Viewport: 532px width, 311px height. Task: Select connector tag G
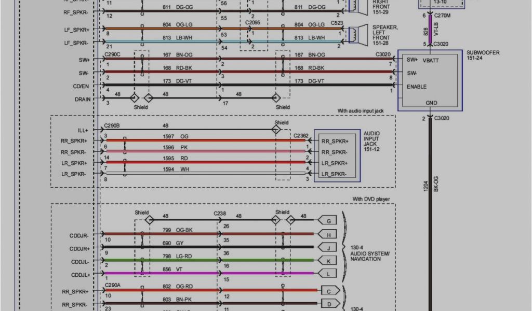pyautogui.click(x=328, y=221)
